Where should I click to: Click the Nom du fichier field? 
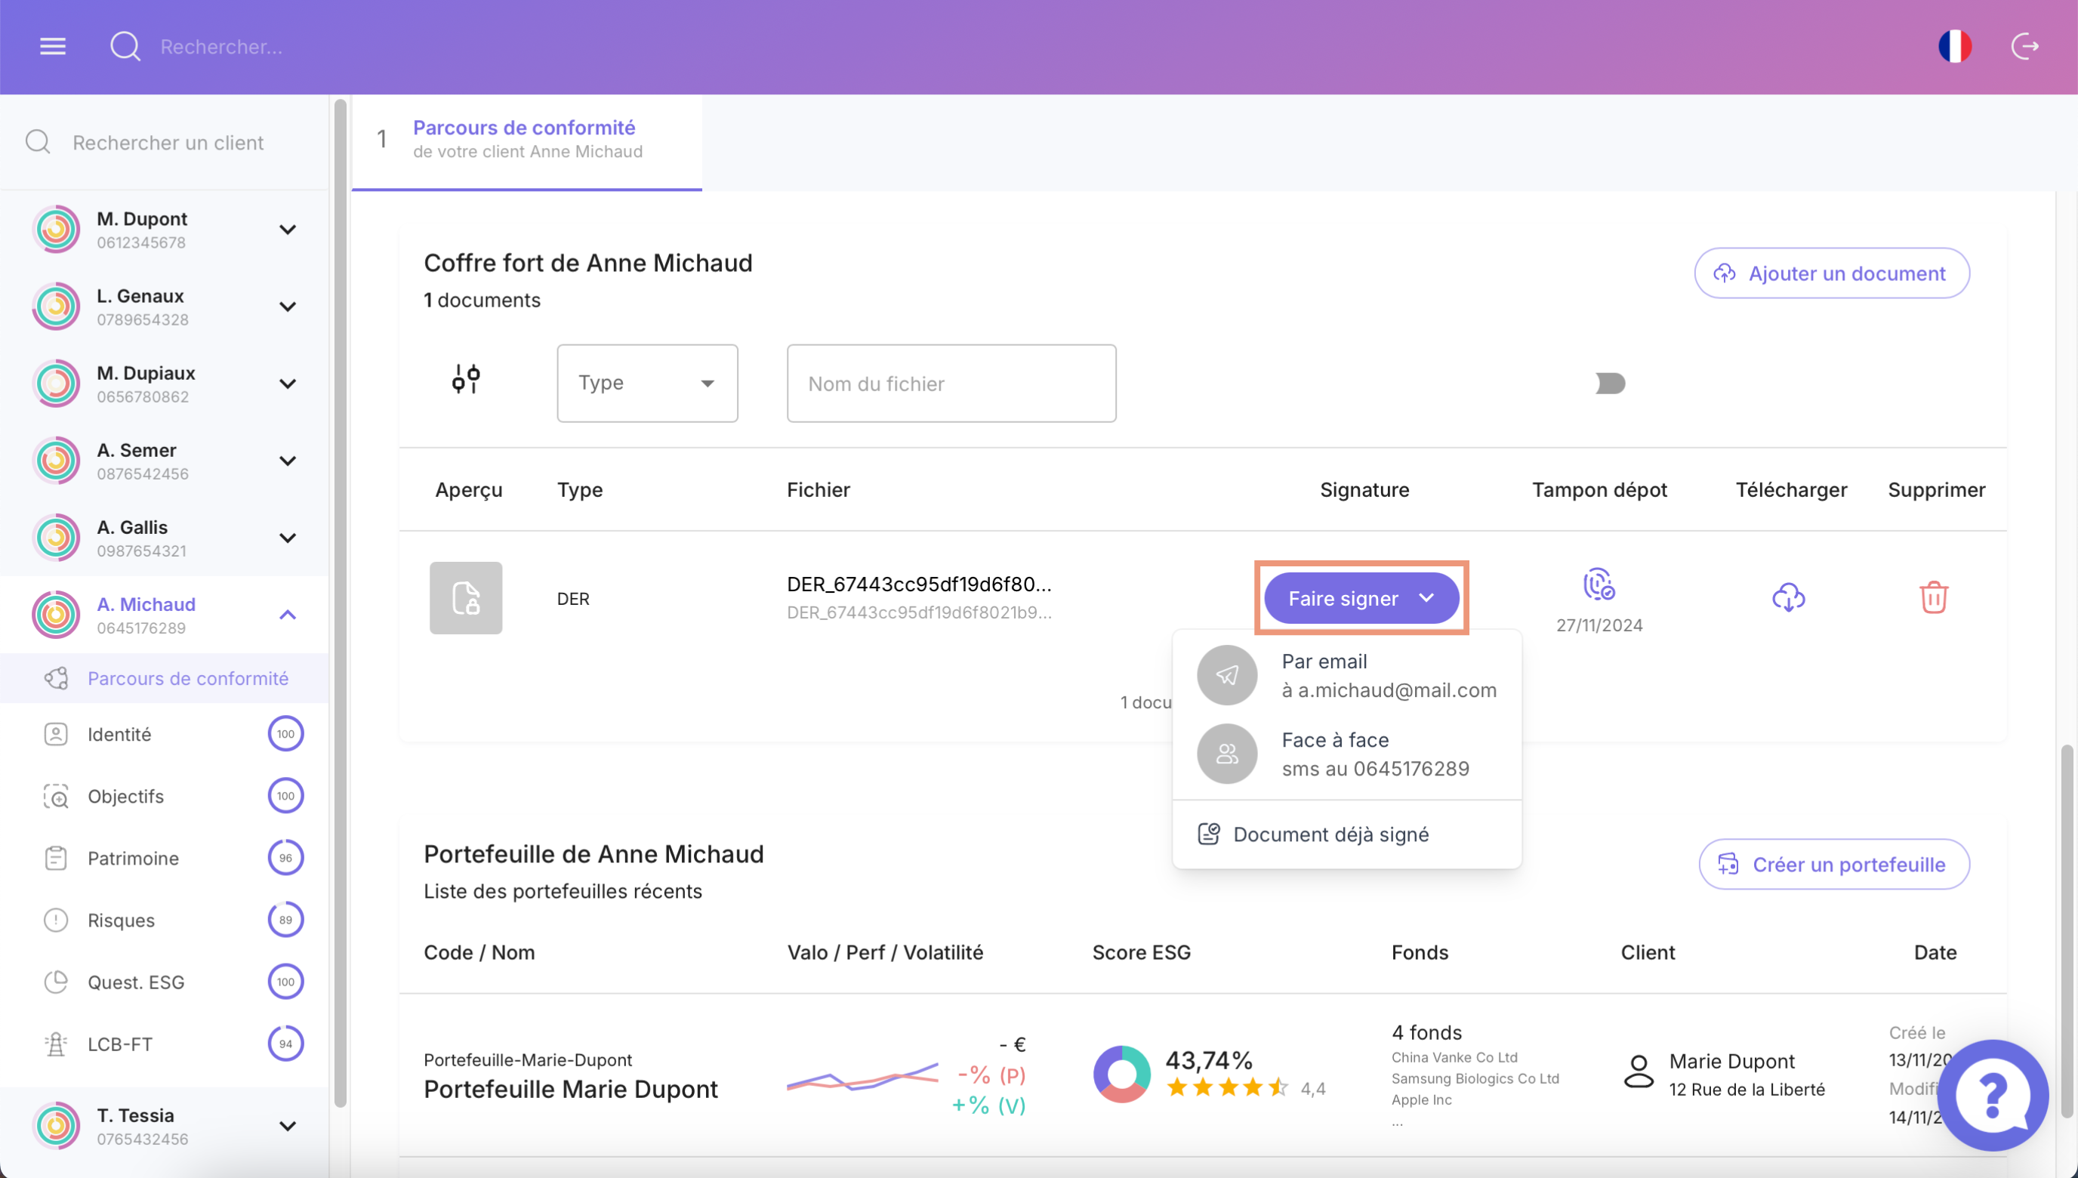click(x=951, y=384)
